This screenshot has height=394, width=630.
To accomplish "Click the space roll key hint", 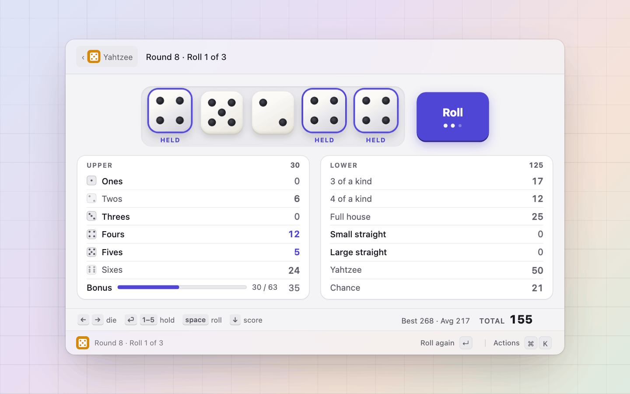I will coord(195,320).
